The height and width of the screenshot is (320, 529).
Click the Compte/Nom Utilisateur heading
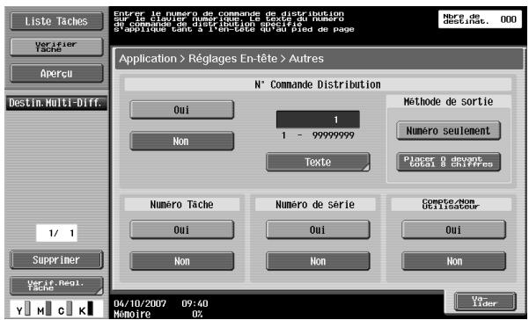451,204
